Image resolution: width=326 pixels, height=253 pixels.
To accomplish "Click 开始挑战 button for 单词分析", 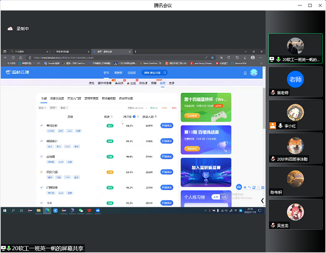I will coord(167,125).
